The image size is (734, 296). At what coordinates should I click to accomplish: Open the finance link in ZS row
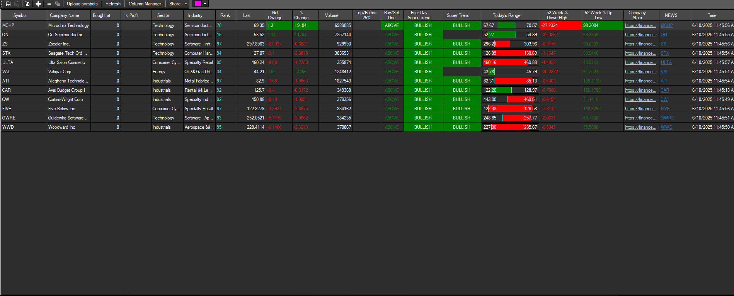pyautogui.click(x=640, y=44)
